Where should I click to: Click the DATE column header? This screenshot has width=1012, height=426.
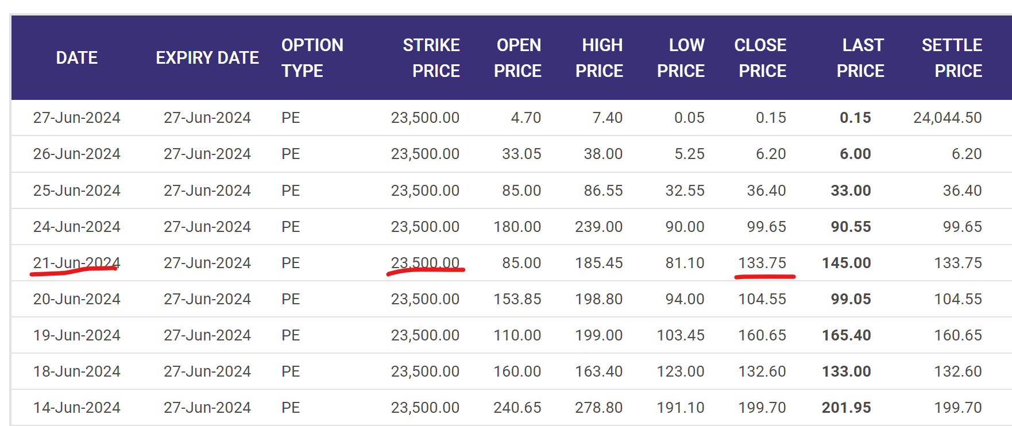[x=77, y=58]
